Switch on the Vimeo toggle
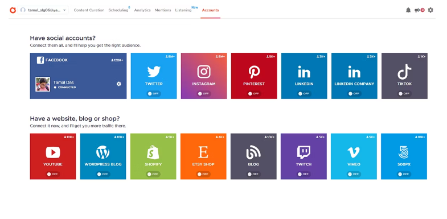This screenshot has width=447, height=219. 354,174
